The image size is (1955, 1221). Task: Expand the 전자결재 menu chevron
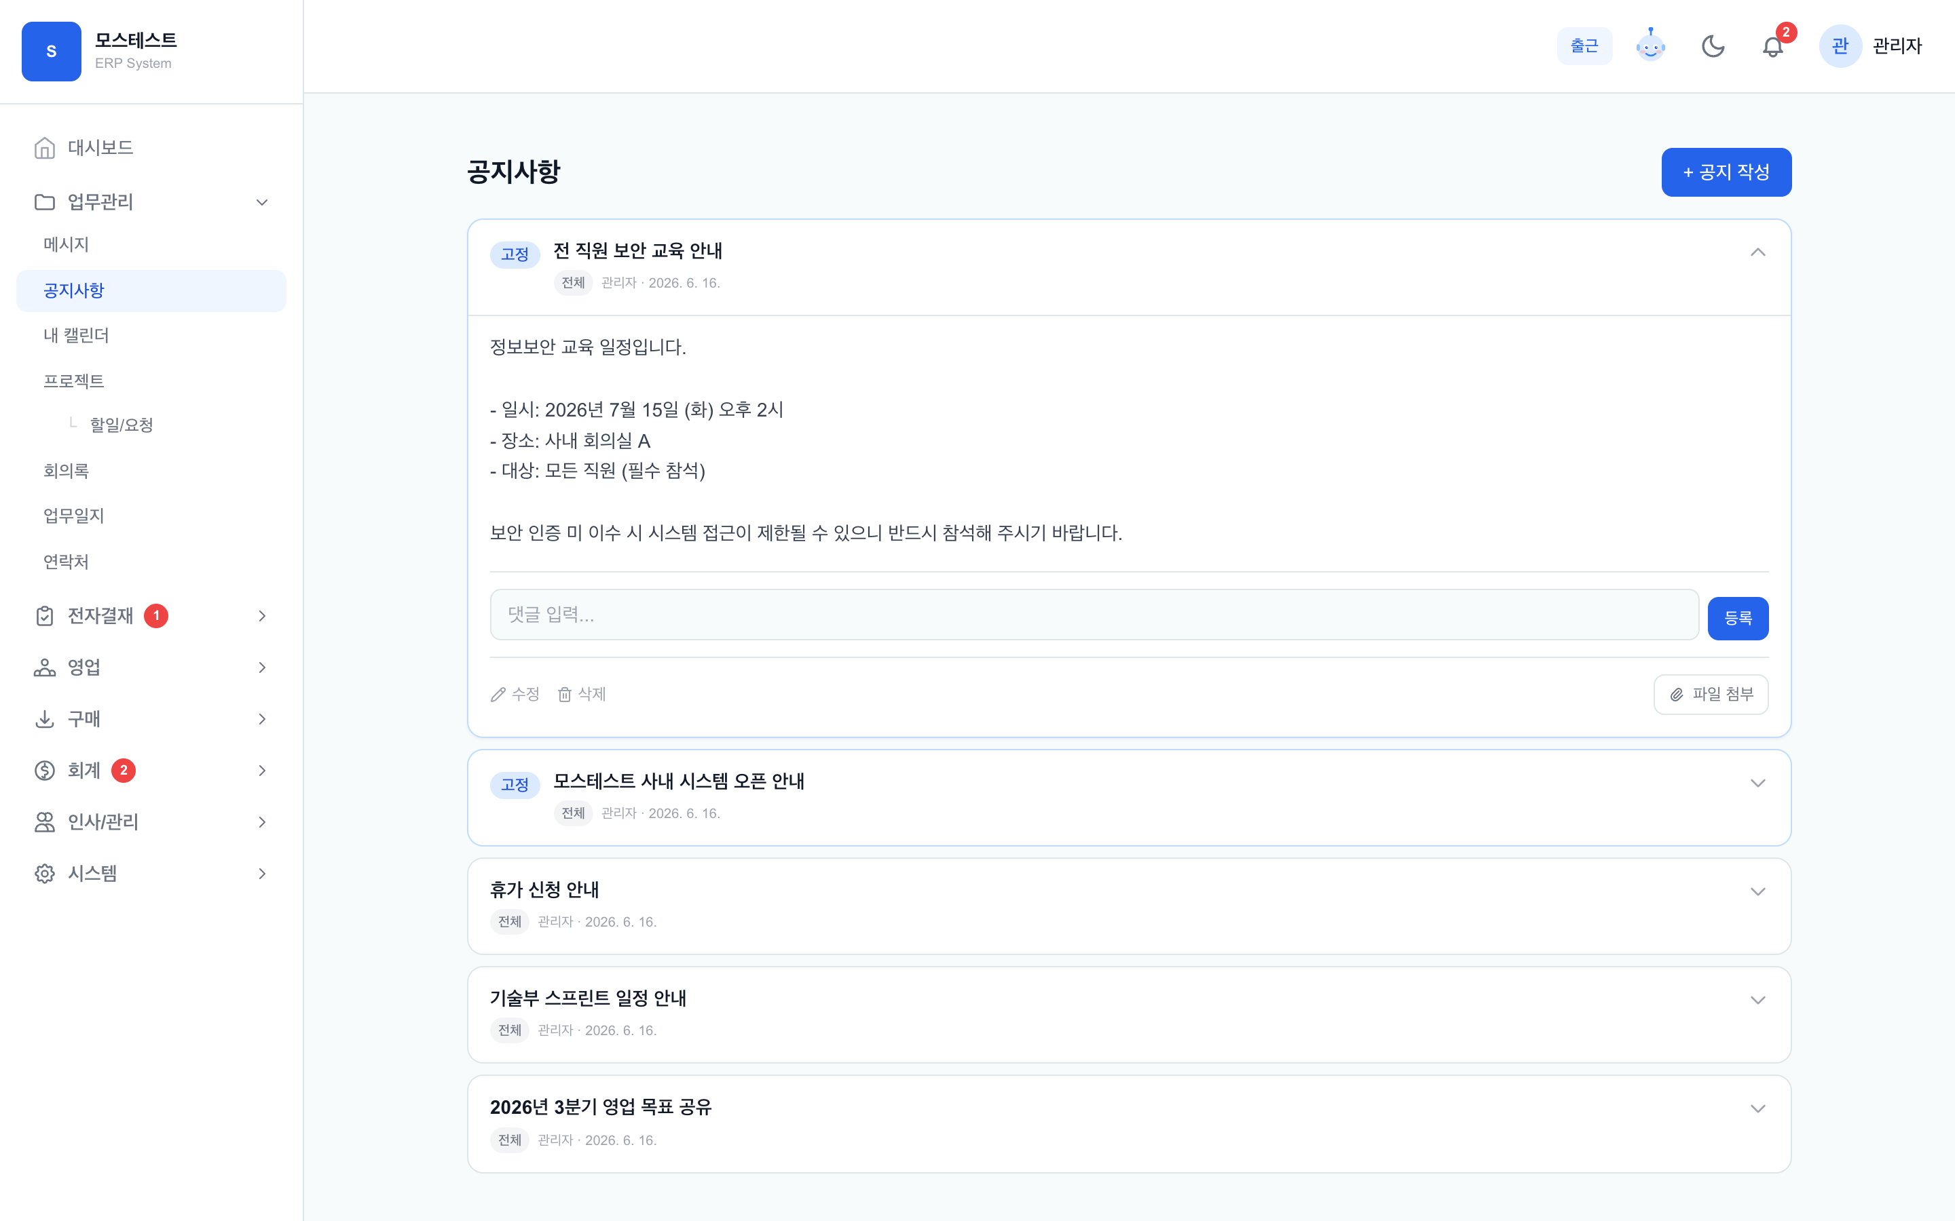coord(262,616)
